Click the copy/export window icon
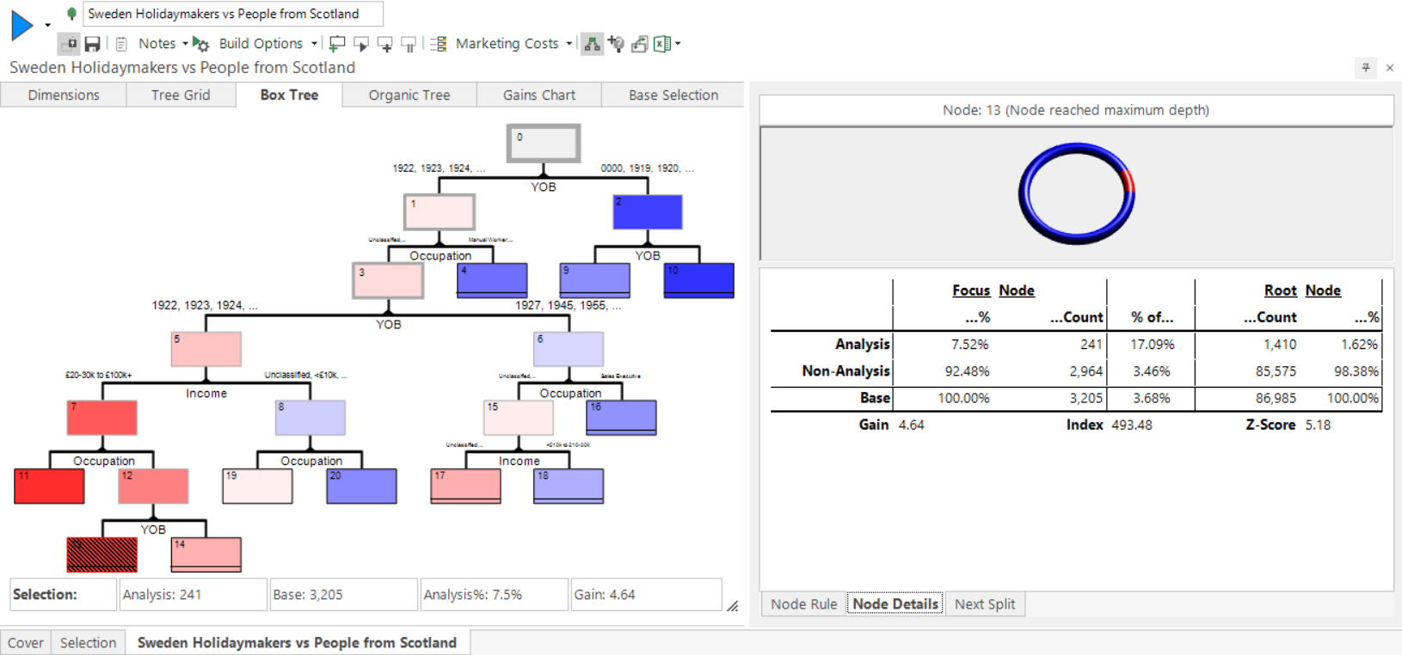 [639, 44]
